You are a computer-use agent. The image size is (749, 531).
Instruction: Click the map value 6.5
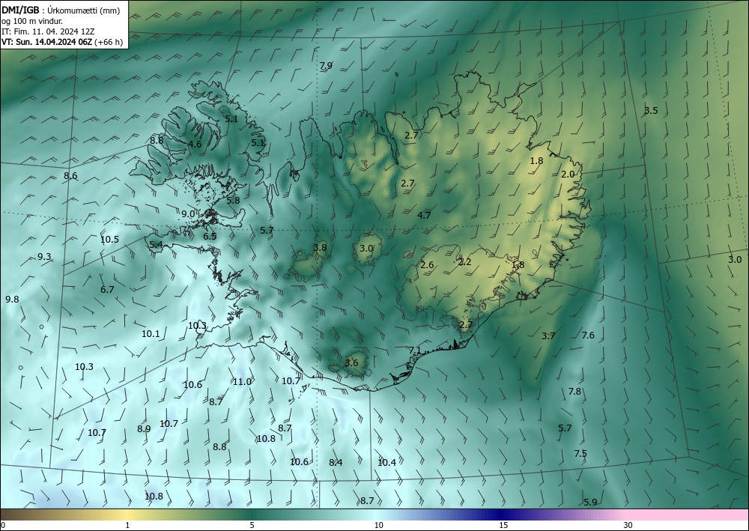[x=210, y=237]
